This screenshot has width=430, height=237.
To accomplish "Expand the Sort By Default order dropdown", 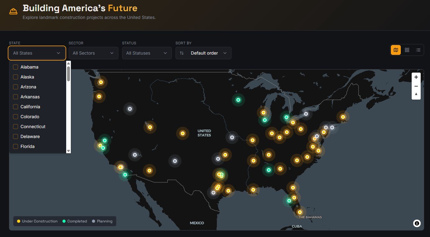I will click(203, 53).
